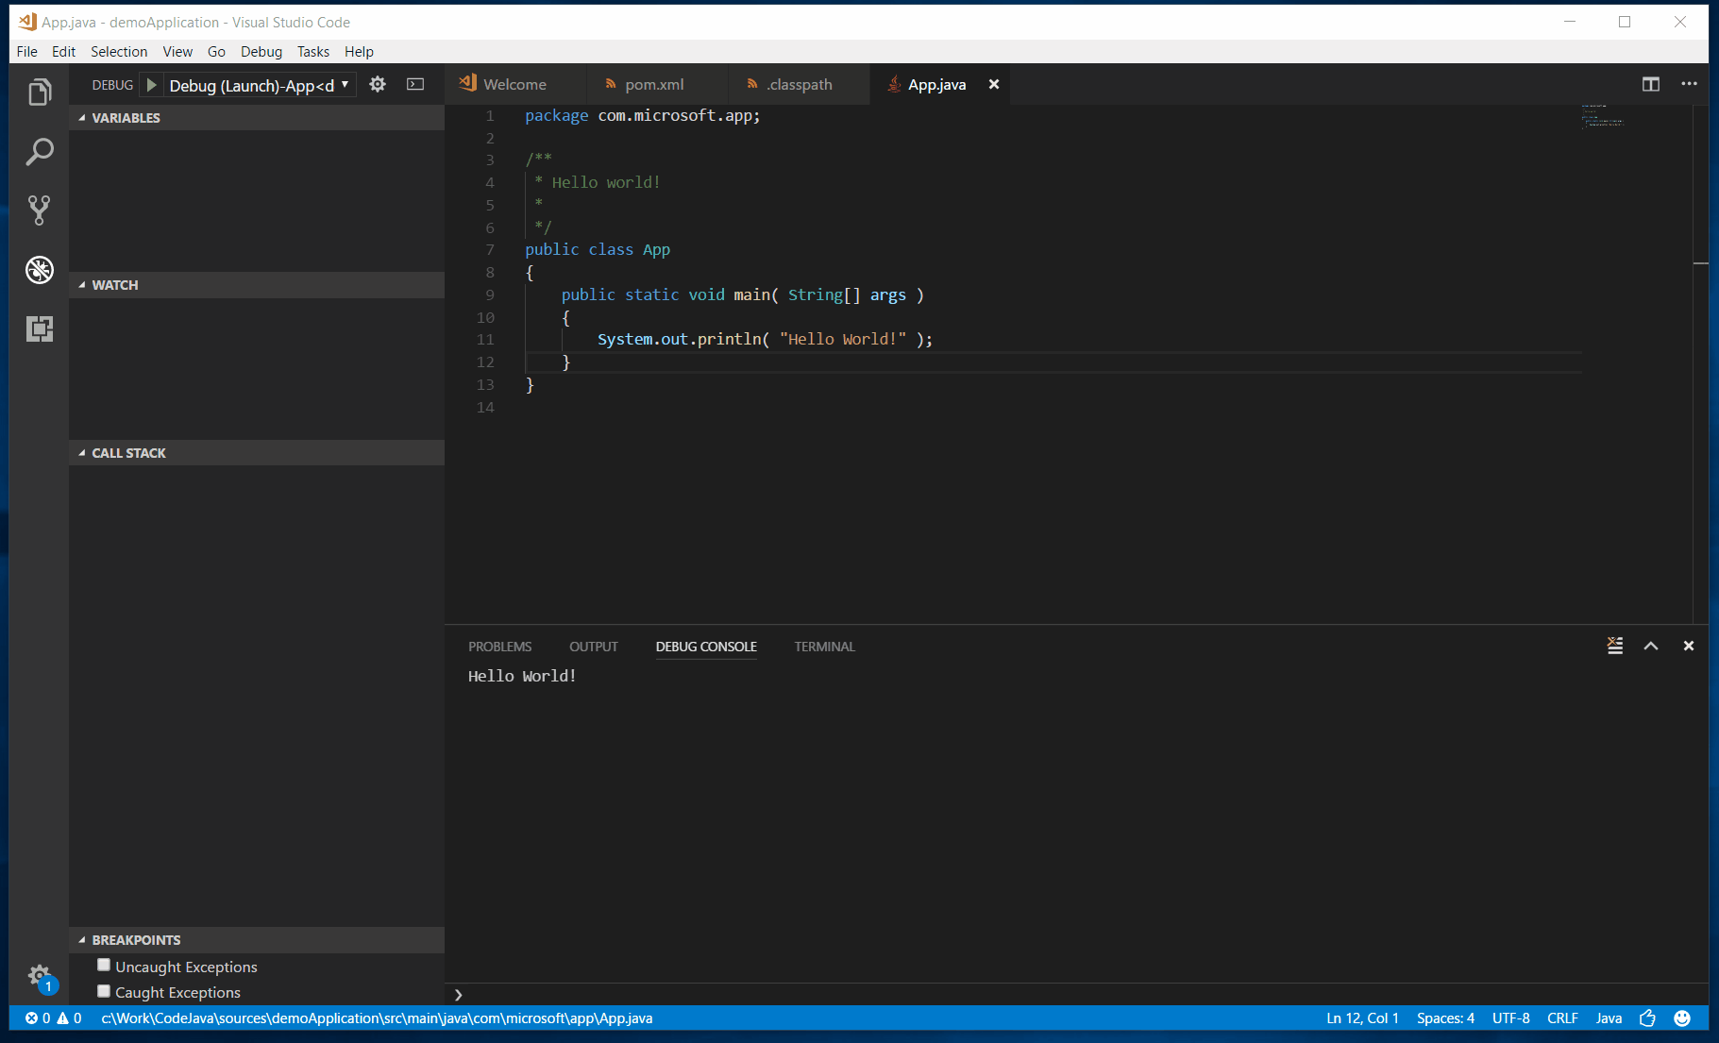
Task: Open the Search view
Action: pyautogui.click(x=39, y=151)
